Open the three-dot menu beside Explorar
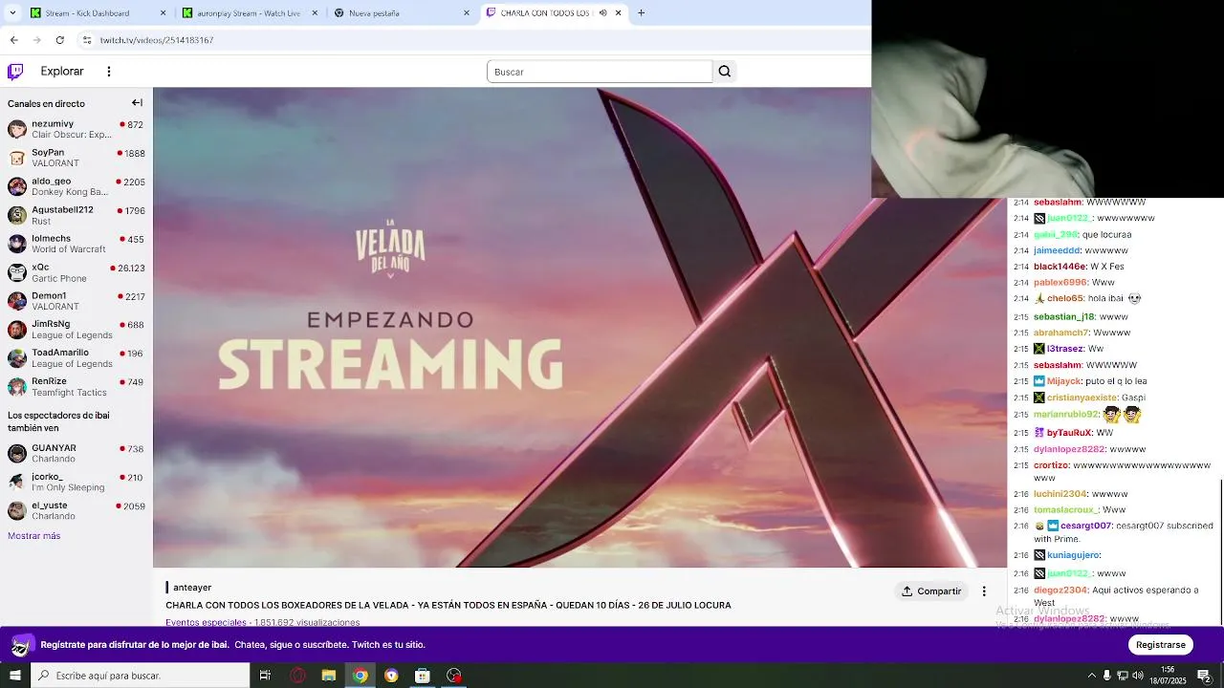The image size is (1224, 688). 109,72
